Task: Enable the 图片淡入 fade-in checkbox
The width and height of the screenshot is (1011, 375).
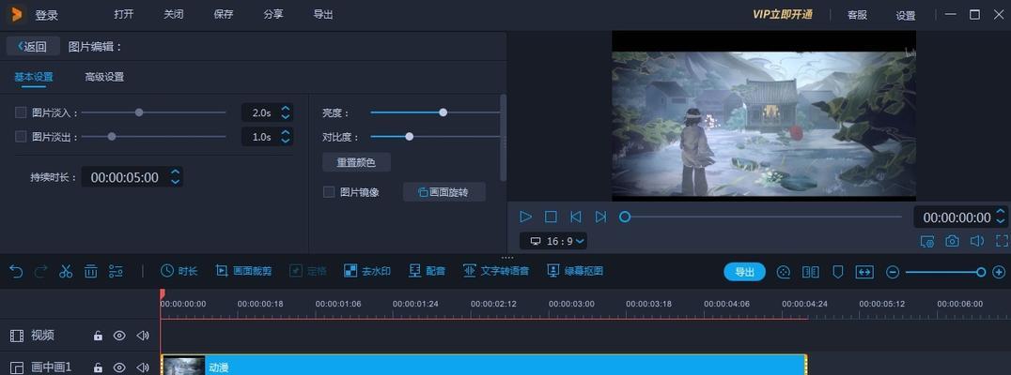Action: point(21,112)
